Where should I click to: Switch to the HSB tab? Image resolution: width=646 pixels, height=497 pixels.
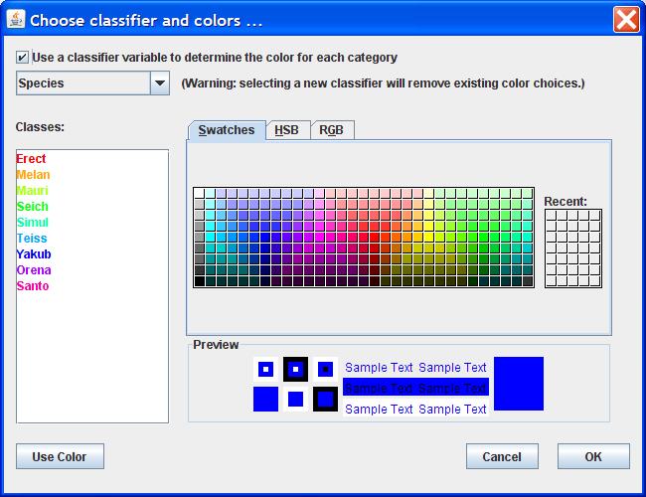287,130
